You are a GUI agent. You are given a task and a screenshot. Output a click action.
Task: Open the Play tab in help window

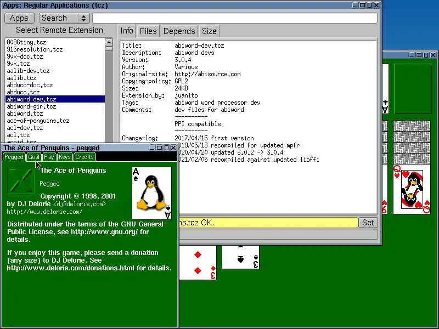coord(49,157)
